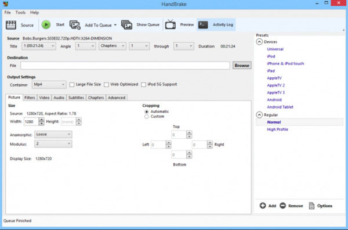Enable the Large File Size checkbox
The height and width of the screenshot is (230, 348).
click(72, 85)
